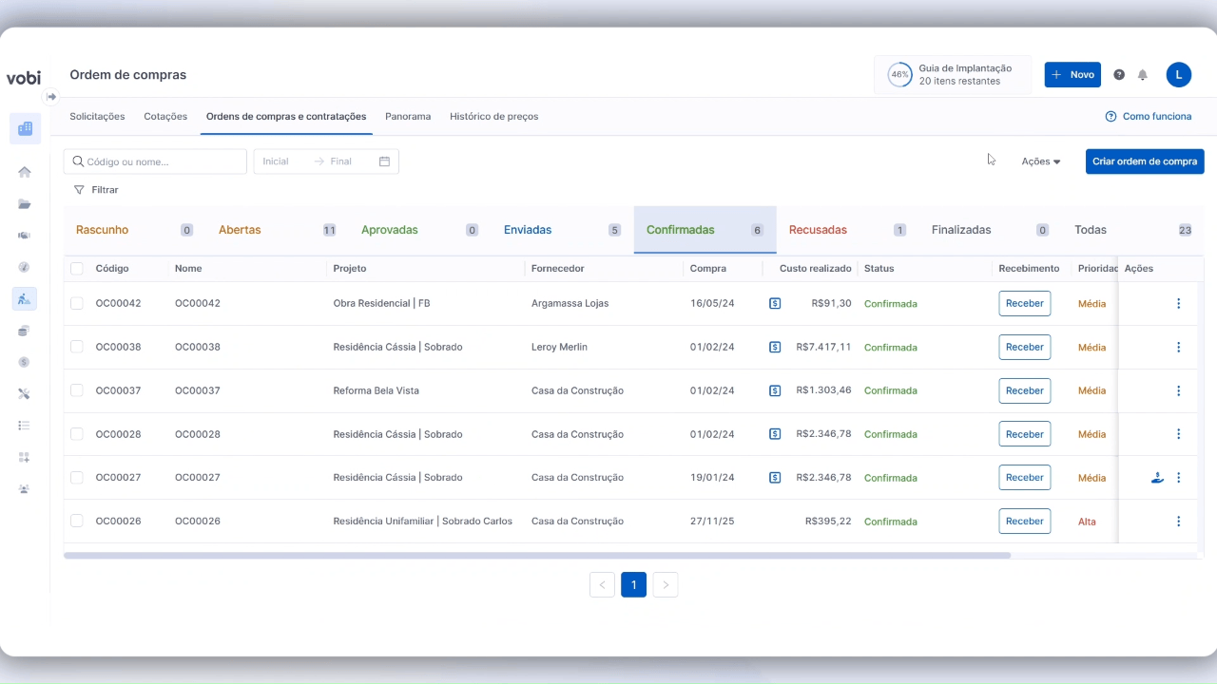
Task: Toggle the select-all checkbox in table header
Action: (x=77, y=269)
